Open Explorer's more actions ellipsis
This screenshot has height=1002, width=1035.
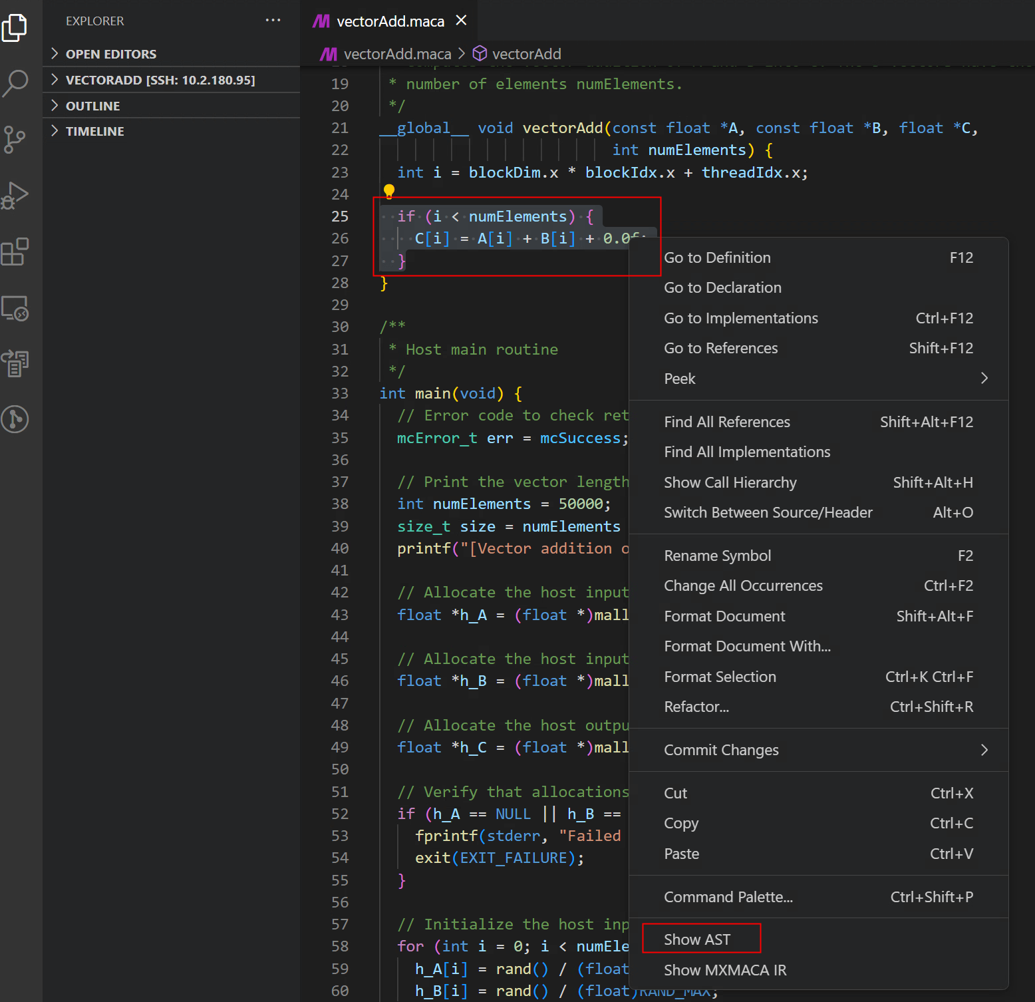[x=273, y=21]
